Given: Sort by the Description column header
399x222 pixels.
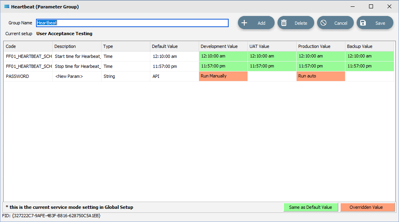Looking at the screenshot, I should pyautogui.click(x=77, y=46).
